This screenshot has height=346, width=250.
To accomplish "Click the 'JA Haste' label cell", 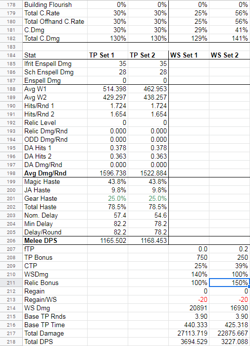I will 55,190.
